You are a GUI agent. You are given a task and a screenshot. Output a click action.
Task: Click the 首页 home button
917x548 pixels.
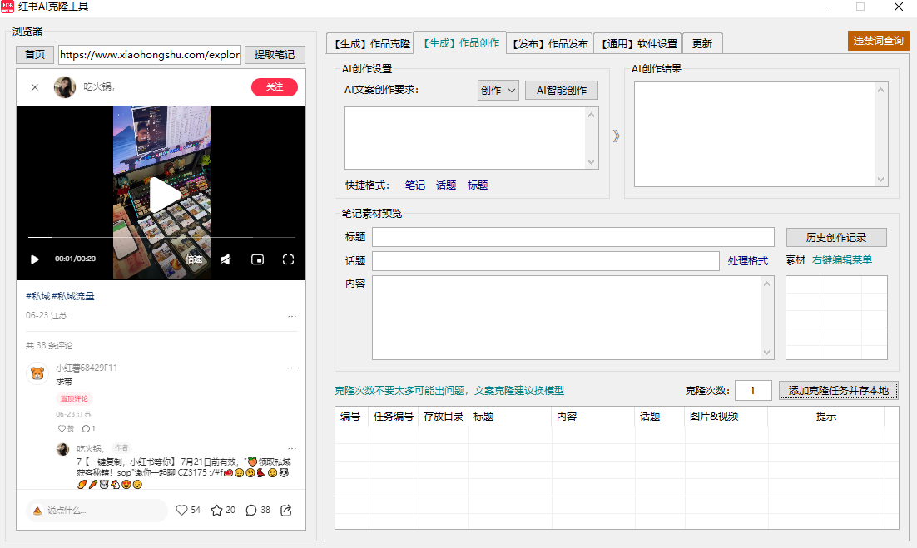pyautogui.click(x=35, y=54)
